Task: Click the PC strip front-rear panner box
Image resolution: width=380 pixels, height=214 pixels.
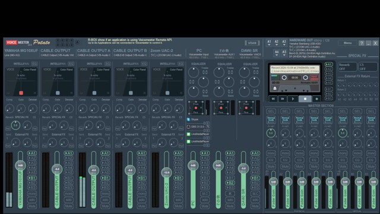Action: (196, 108)
